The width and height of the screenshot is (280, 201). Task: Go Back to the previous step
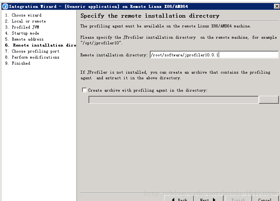coord(179,198)
